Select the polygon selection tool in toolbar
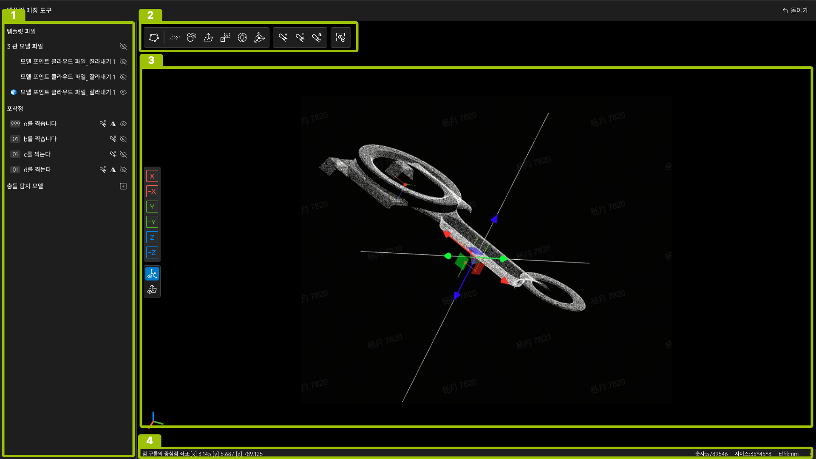 154,37
